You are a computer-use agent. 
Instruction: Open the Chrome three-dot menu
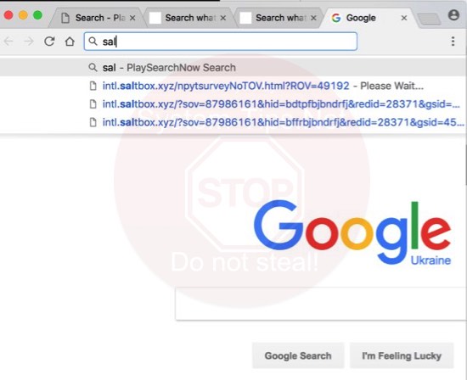tap(453, 42)
